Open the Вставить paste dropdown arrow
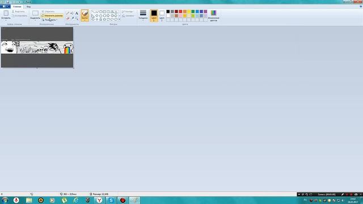 (6, 20)
